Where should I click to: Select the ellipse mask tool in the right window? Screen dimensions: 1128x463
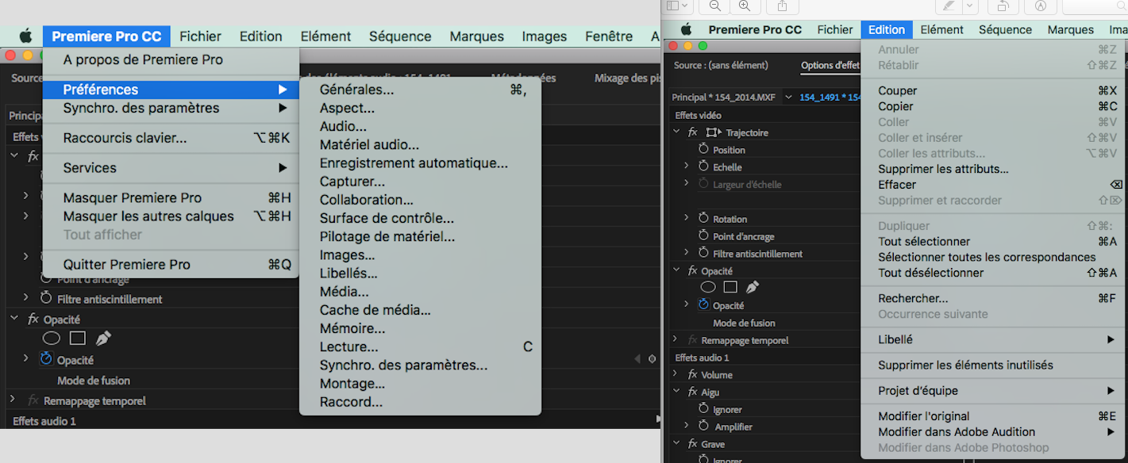(708, 287)
